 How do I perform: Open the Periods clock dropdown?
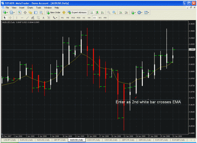click(140, 12)
